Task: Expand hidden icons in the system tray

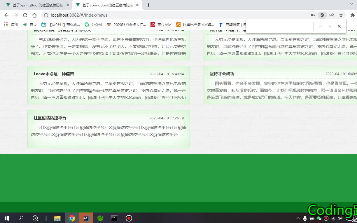Action: 298,218
